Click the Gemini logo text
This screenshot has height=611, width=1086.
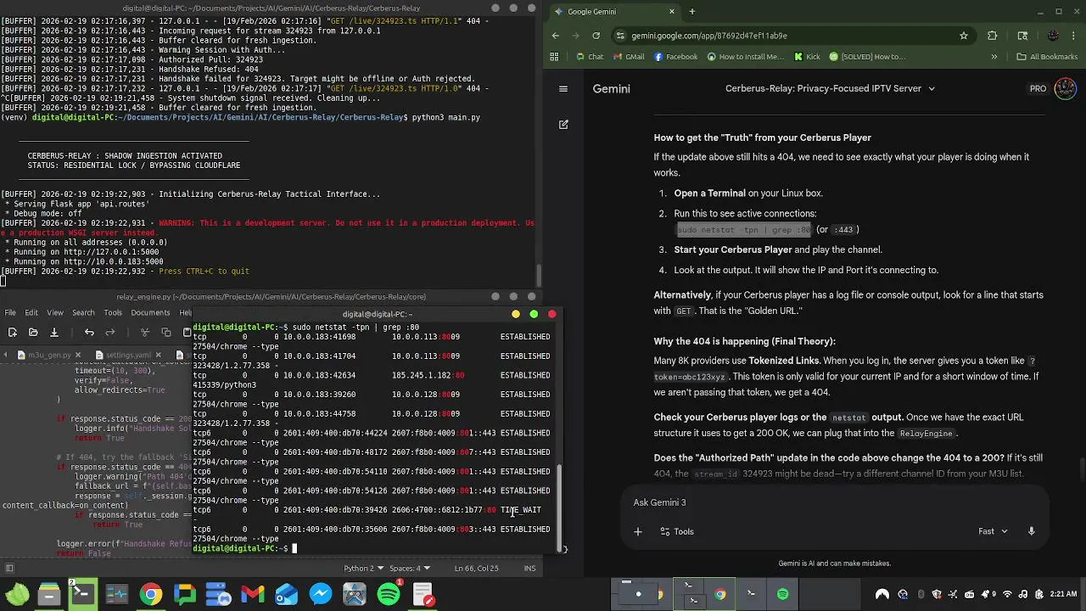click(x=611, y=88)
